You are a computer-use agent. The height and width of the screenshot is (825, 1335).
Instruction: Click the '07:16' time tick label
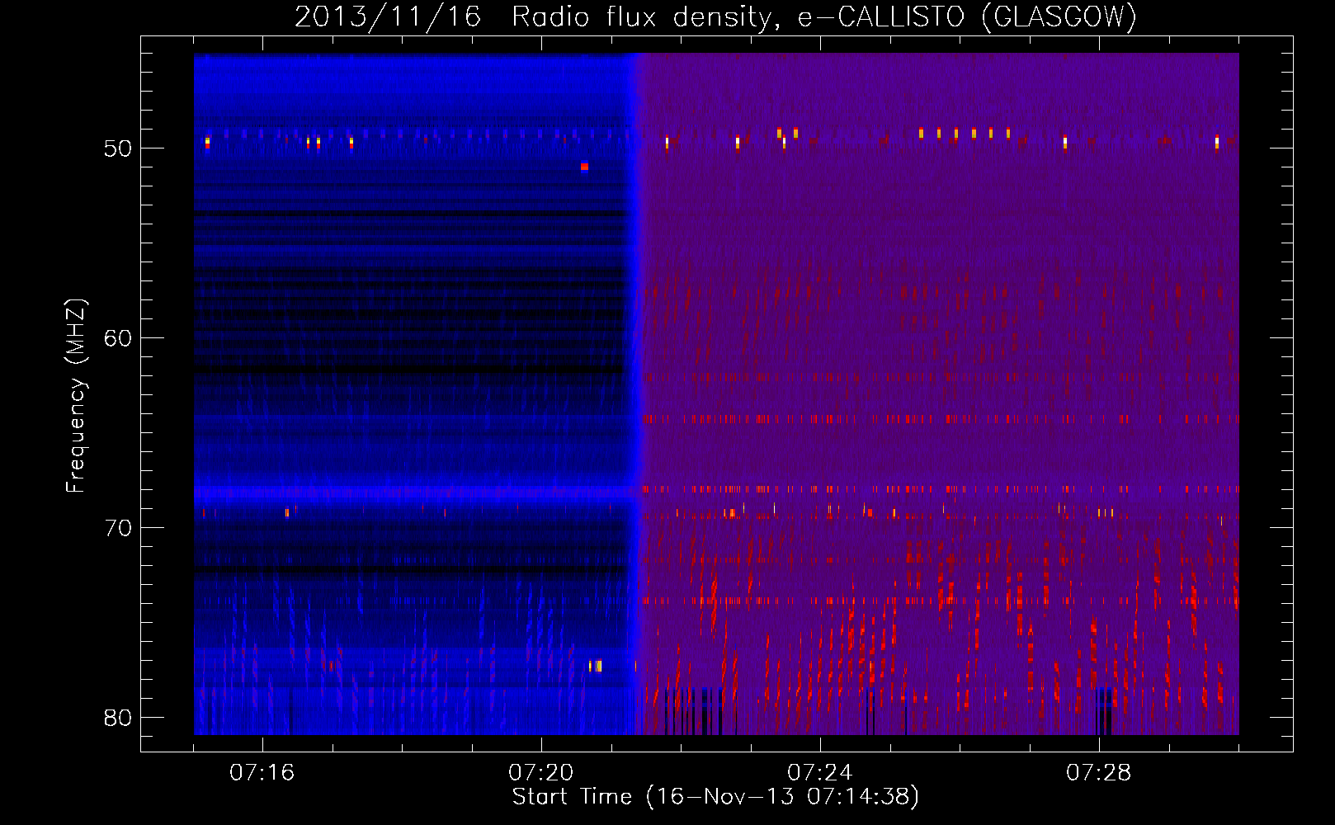262,773
